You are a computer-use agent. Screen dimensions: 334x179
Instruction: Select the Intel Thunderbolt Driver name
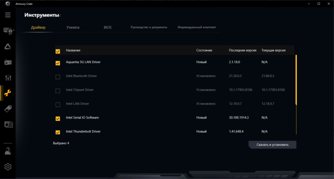pyautogui.click(x=83, y=132)
